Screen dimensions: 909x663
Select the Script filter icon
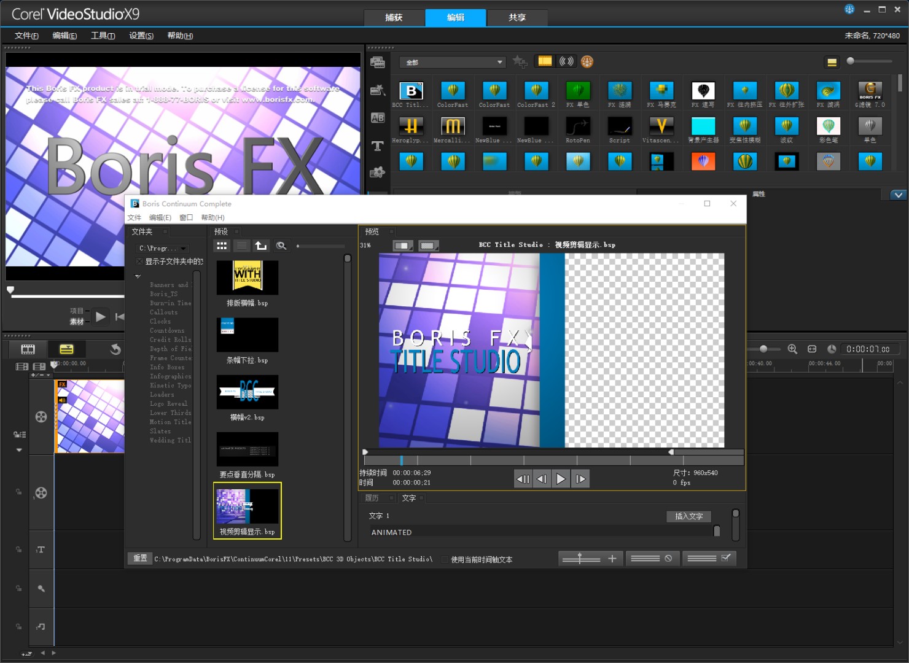620,126
